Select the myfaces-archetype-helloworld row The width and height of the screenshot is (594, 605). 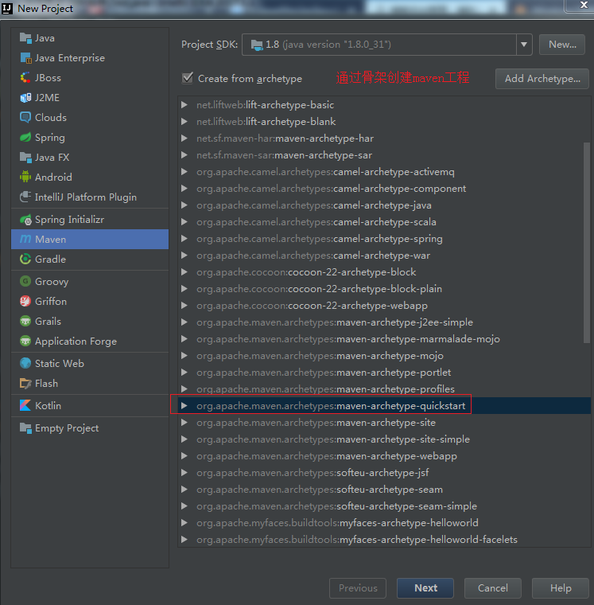pyautogui.click(x=384, y=523)
